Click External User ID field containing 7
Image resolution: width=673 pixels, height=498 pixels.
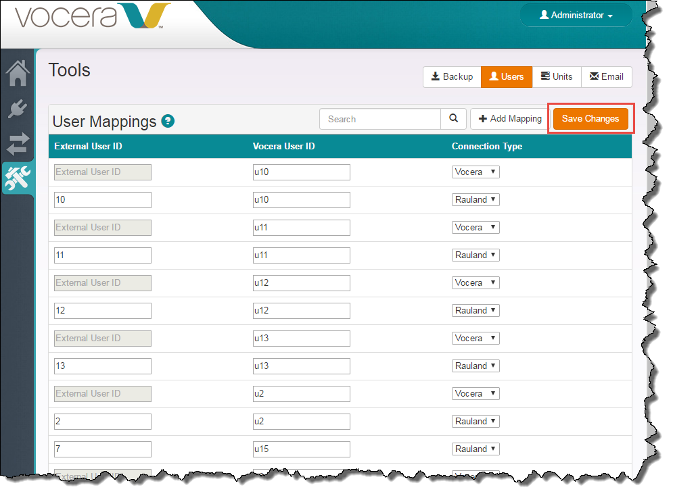(x=103, y=449)
